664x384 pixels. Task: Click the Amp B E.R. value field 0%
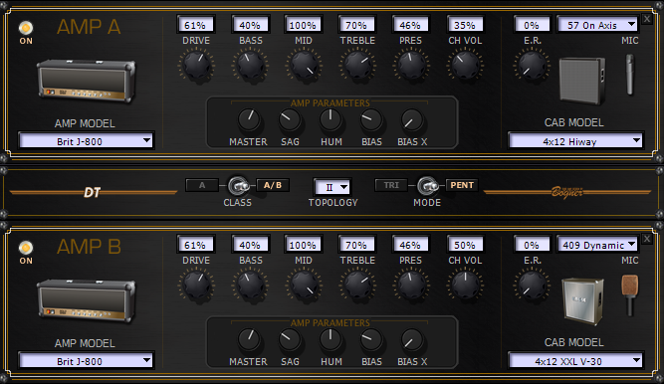(x=532, y=245)
